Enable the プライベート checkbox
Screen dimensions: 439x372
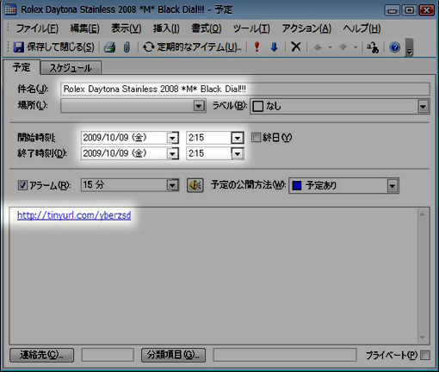click(425, 356)
